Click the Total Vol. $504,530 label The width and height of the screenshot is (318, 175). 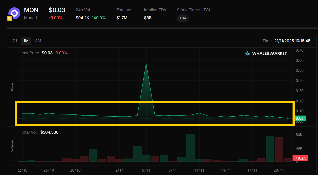pyautogui.click(x=39, y=132)
